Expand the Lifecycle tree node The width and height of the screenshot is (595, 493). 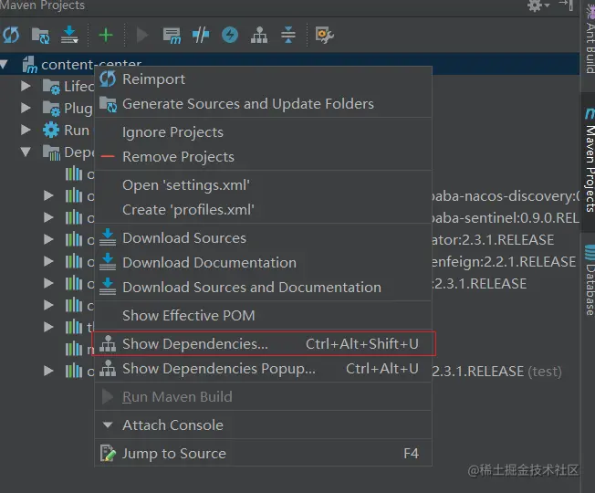click(26, 86)
